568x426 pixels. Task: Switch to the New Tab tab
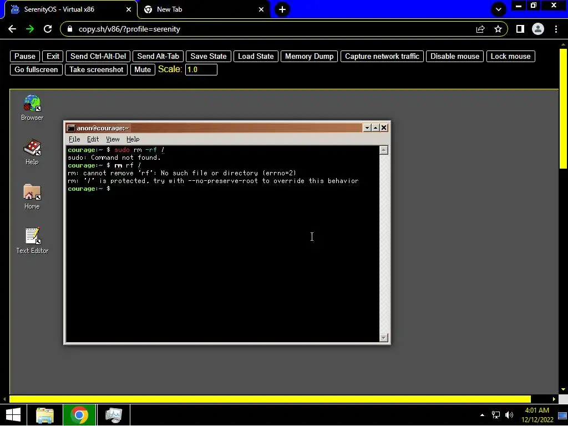[204, 9]
